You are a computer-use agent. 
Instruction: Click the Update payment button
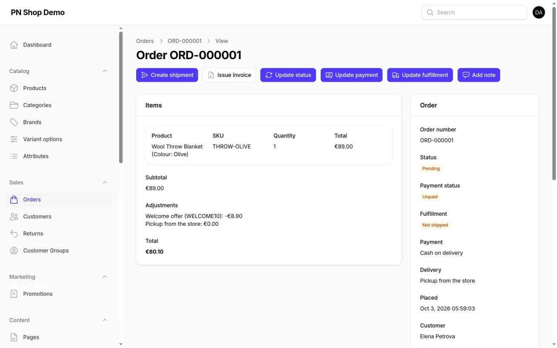click(352, 75)
